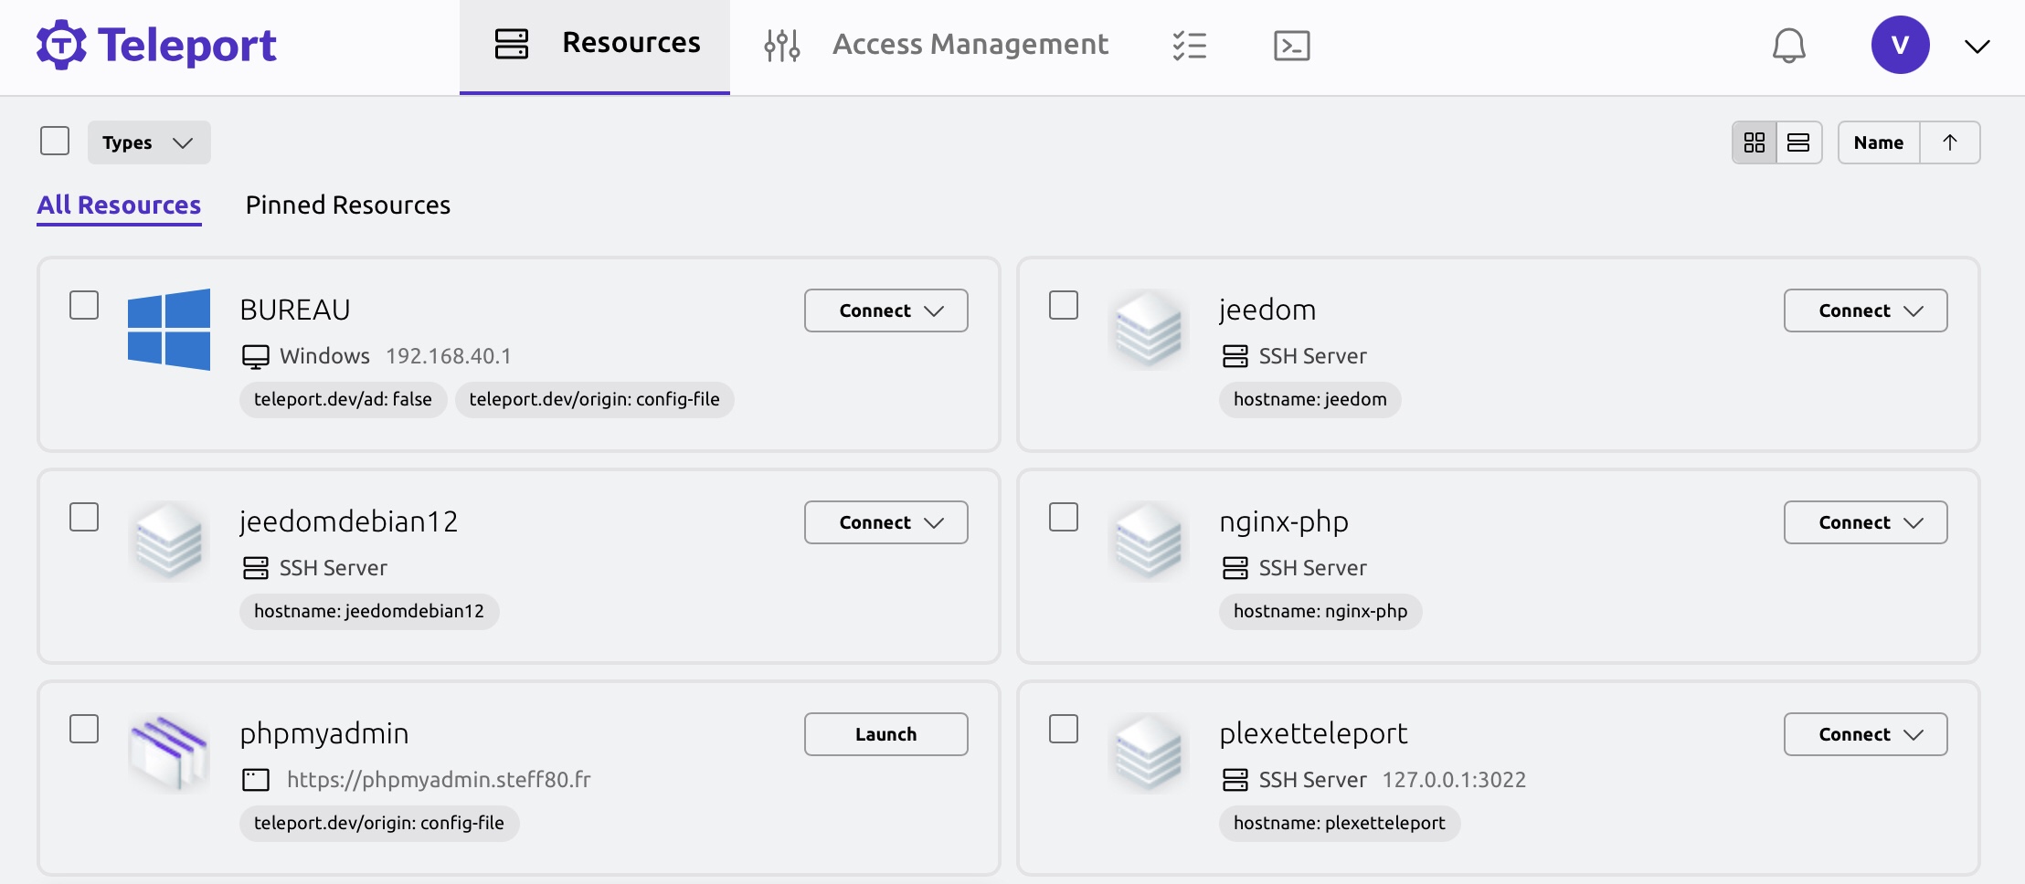Go to the Resources tab
The height and width of the screenshot is (884, 2025).
595,46
